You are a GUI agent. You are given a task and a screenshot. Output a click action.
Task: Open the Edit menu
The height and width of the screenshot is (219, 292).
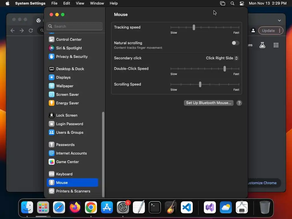[x=66, y=3]
